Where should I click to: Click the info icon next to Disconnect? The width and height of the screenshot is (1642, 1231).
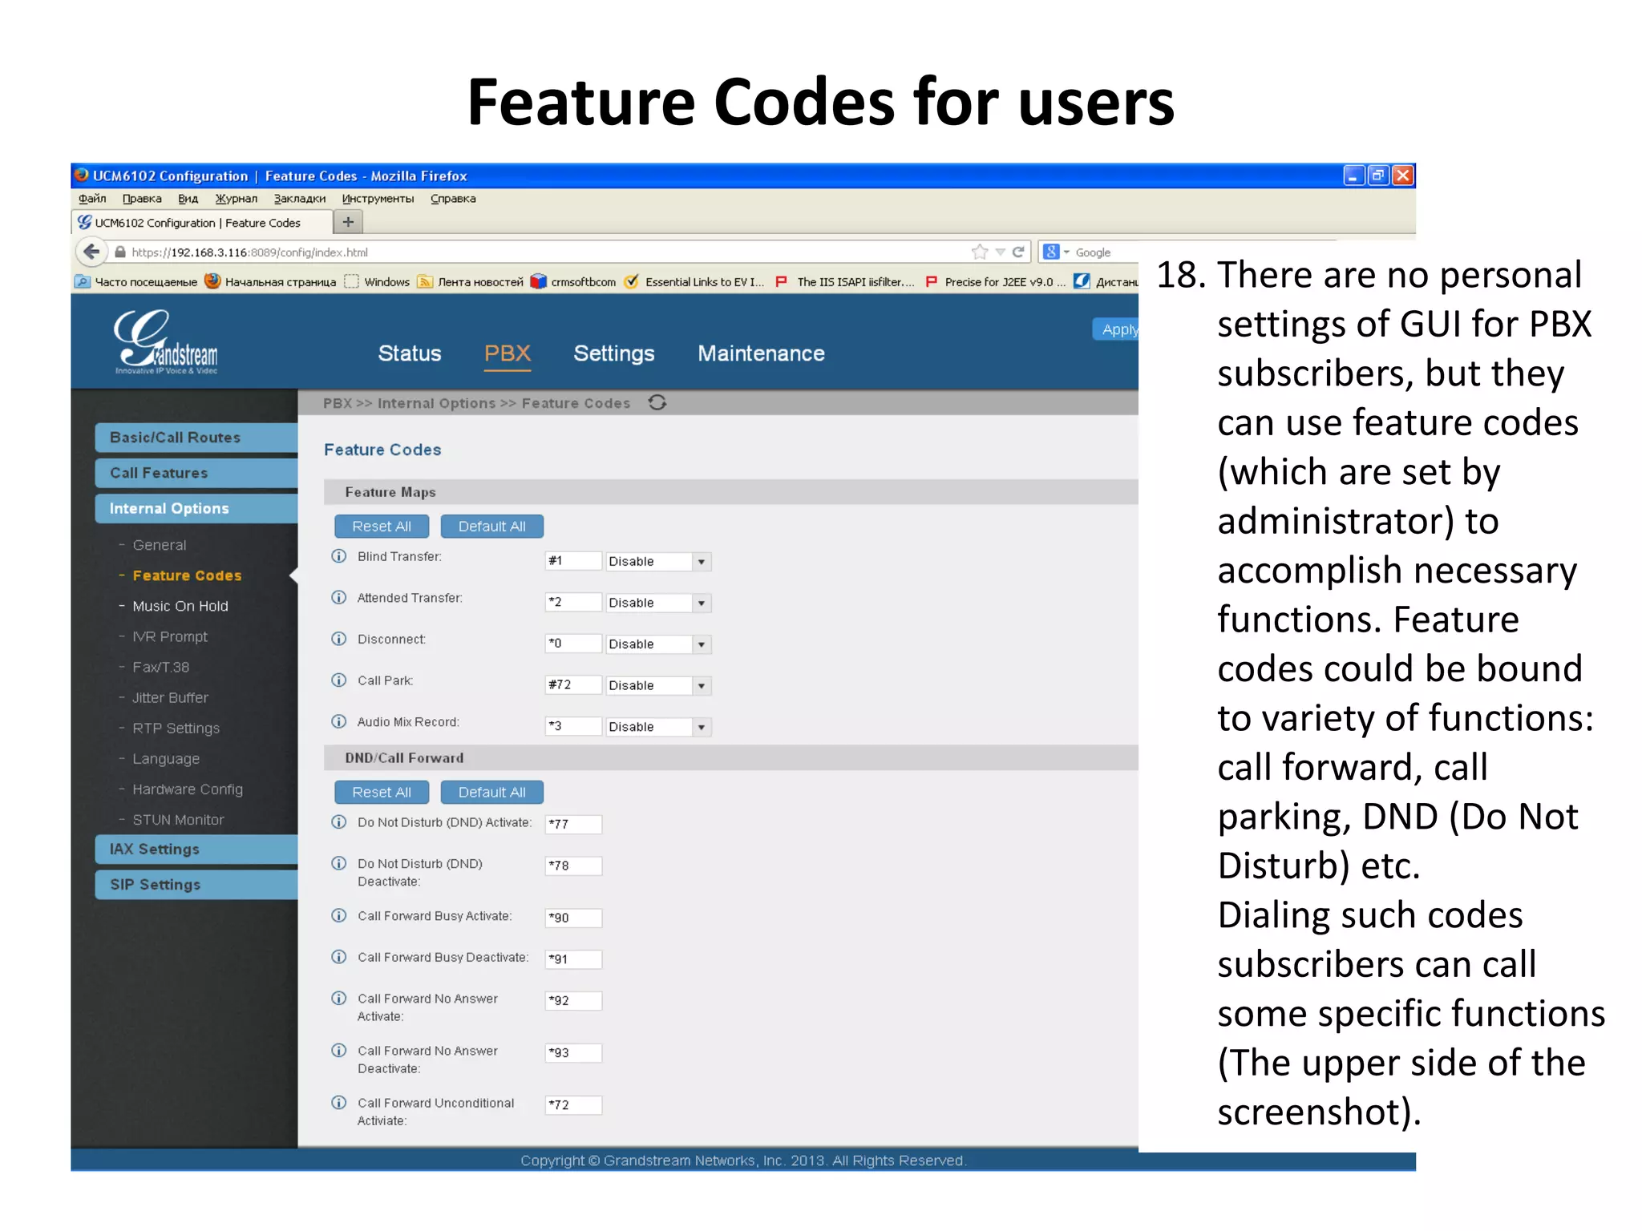(x=339, y=639)
